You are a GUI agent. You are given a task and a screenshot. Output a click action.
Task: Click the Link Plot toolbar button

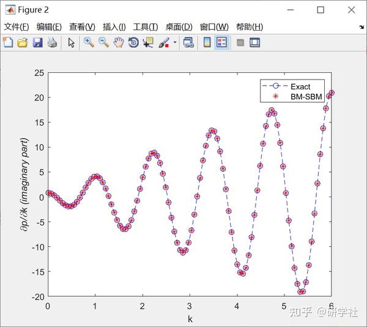click(188, 43)
